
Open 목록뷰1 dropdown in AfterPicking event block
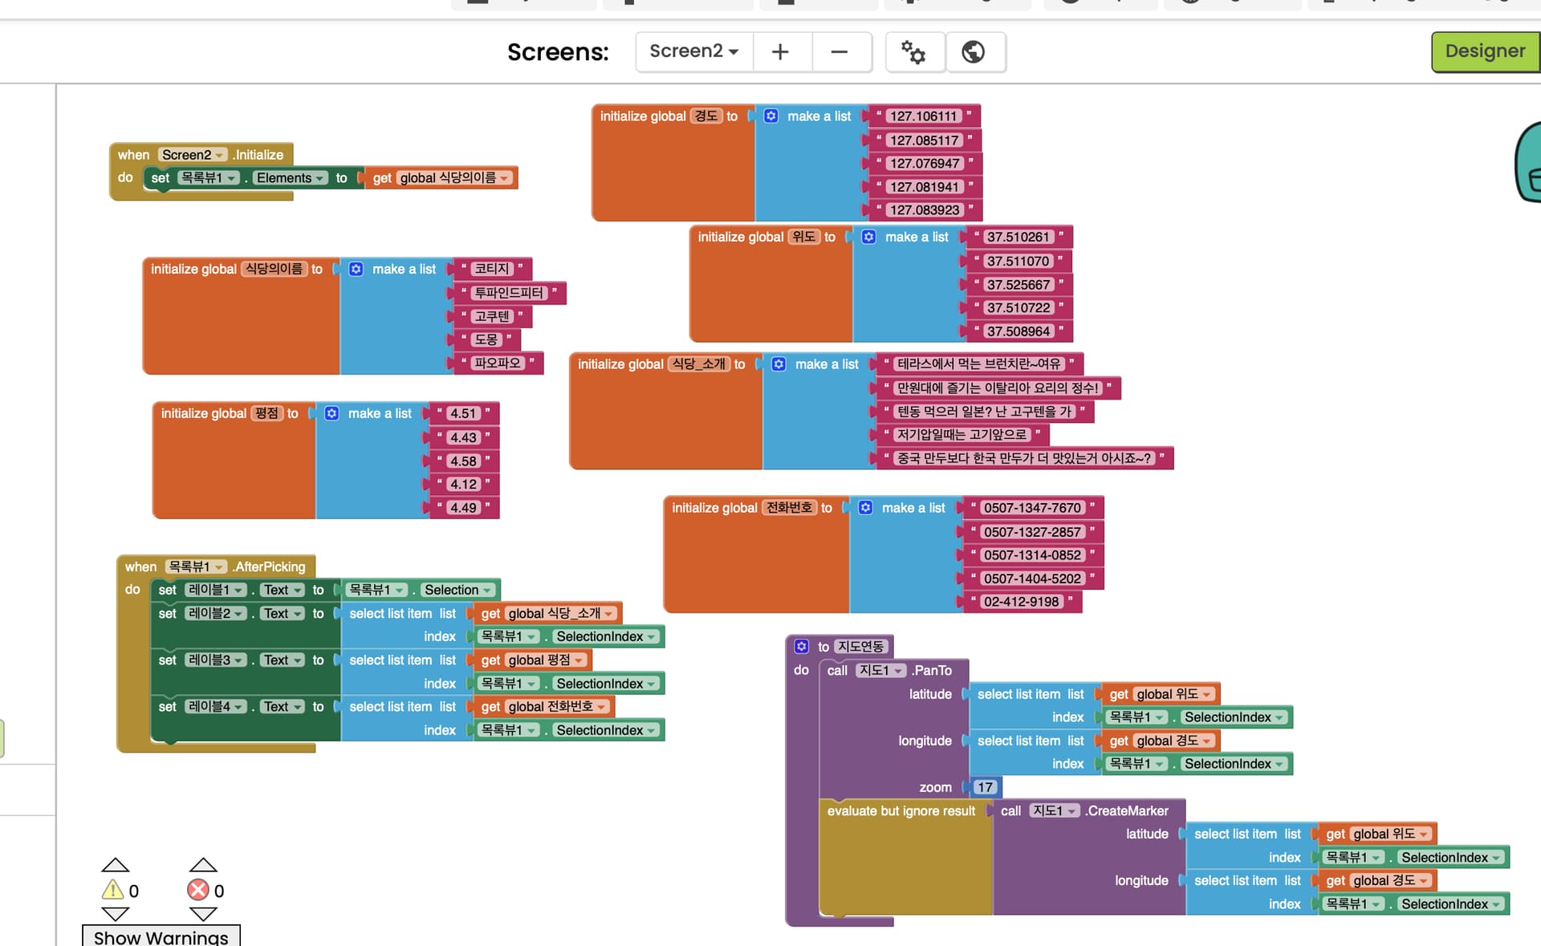(197, 567)
